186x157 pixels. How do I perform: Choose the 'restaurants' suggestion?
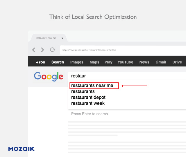tap(83, 91)
